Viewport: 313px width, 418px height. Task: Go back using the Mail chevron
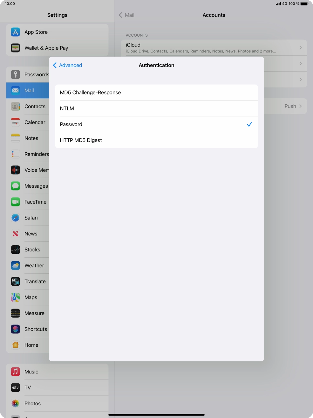121,15
